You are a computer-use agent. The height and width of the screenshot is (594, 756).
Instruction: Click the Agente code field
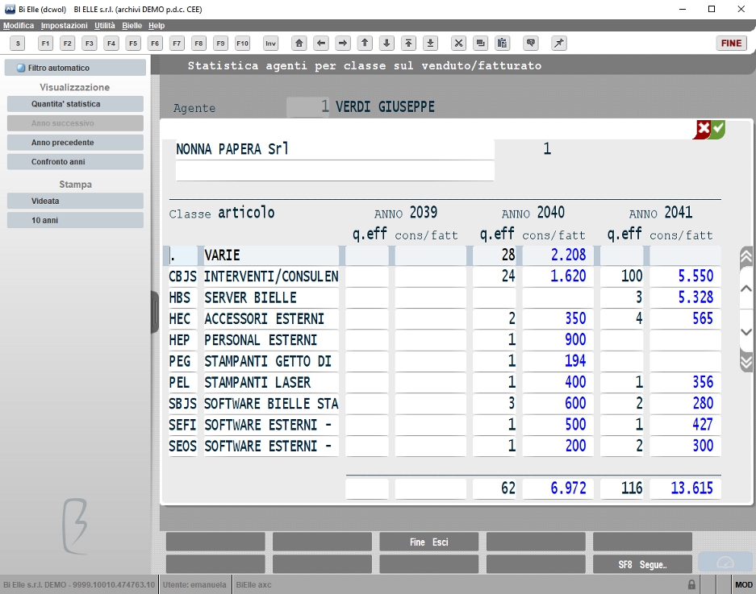tap(308, 107)
